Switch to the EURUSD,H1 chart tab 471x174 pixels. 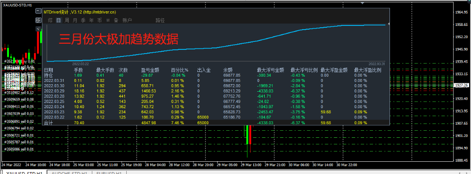pyautogui.click(x=109, y=173)
